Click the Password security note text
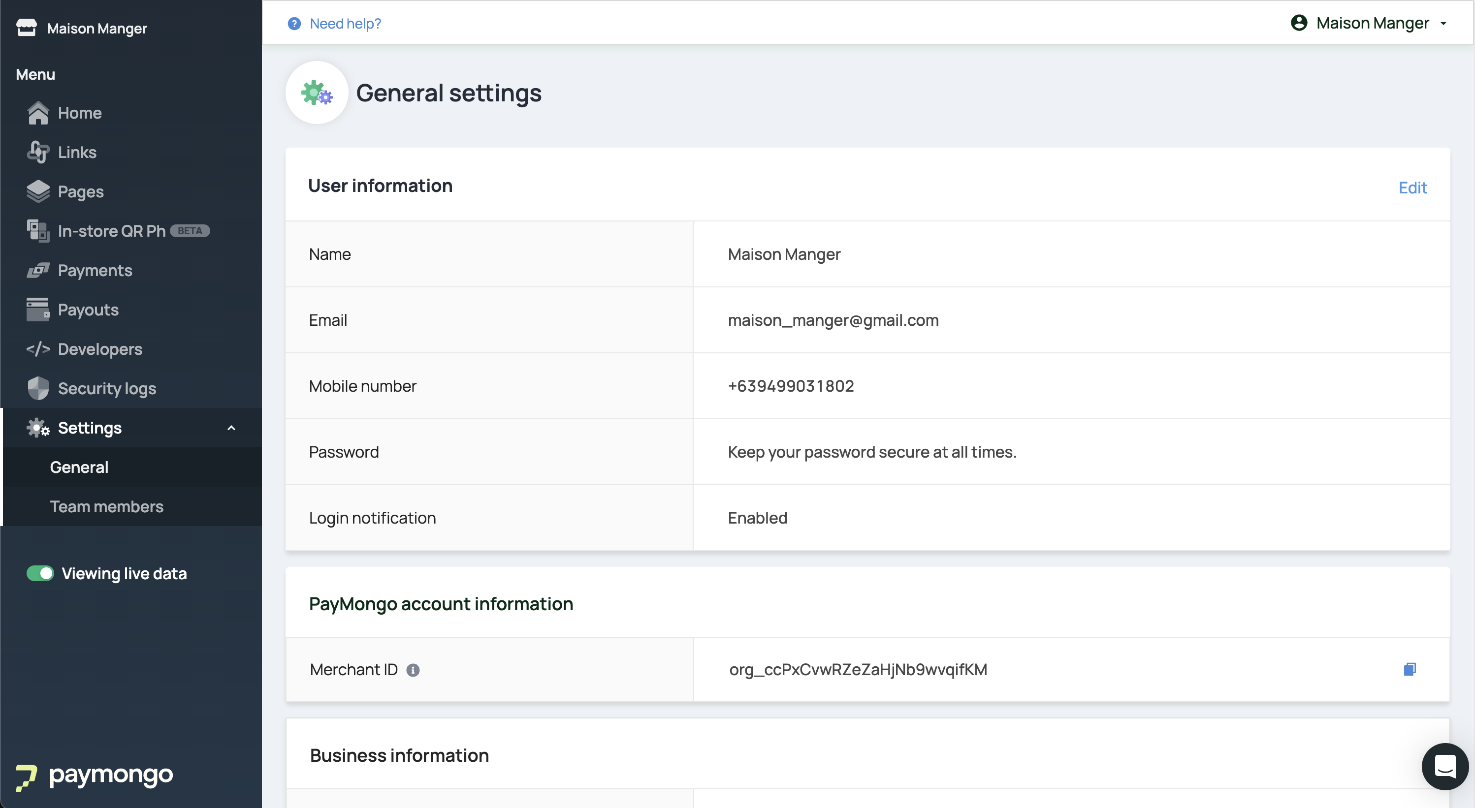The image size is (1475, 808). (x=872, y=452)
